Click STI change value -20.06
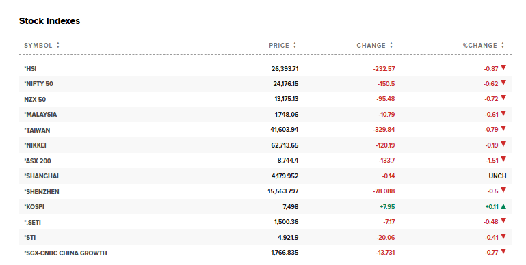Screen dimensions: 526x265 tap(386, 238)
